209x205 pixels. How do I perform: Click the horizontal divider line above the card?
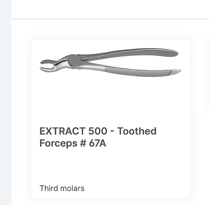point(111,19)
